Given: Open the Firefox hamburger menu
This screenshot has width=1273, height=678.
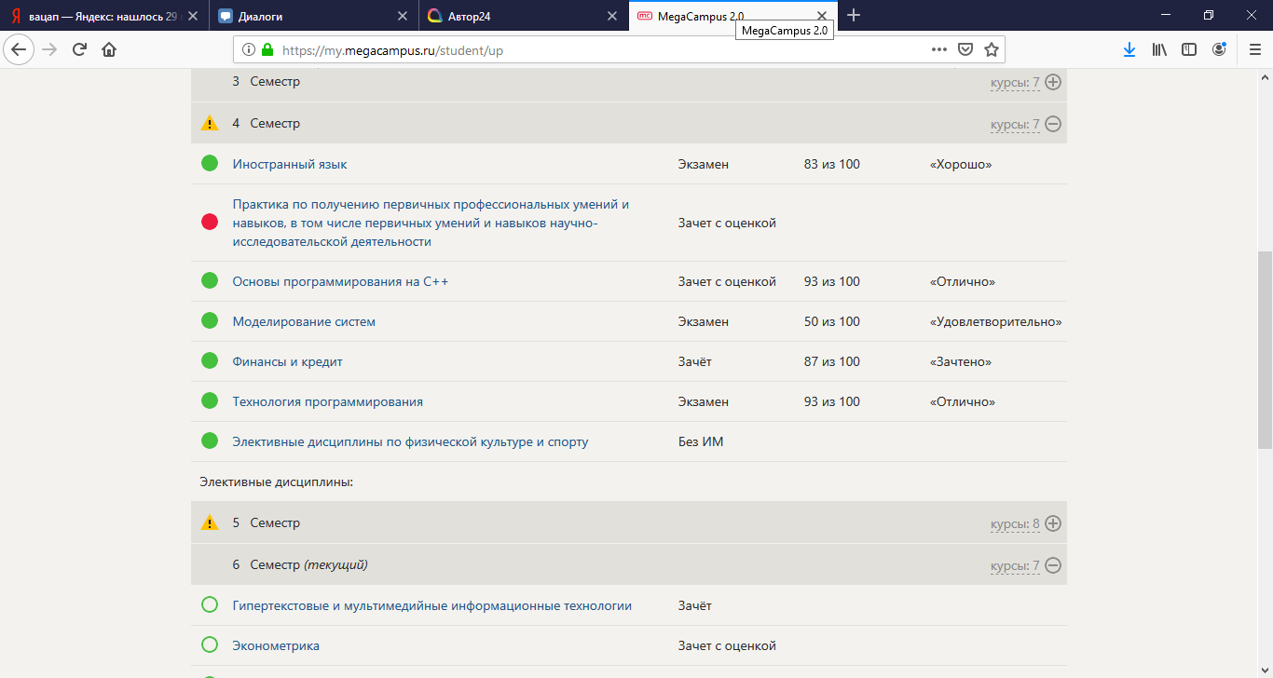Looking at the screenshot, I should point(1254,49).
